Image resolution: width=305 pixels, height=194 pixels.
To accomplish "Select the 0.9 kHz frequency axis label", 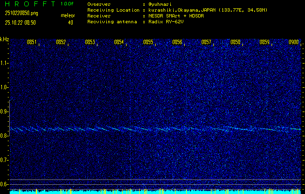I will (5, 112).
